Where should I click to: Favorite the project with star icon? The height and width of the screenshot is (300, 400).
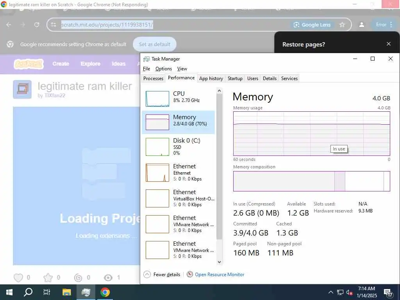pyautogui.click(x=48, y=278)
